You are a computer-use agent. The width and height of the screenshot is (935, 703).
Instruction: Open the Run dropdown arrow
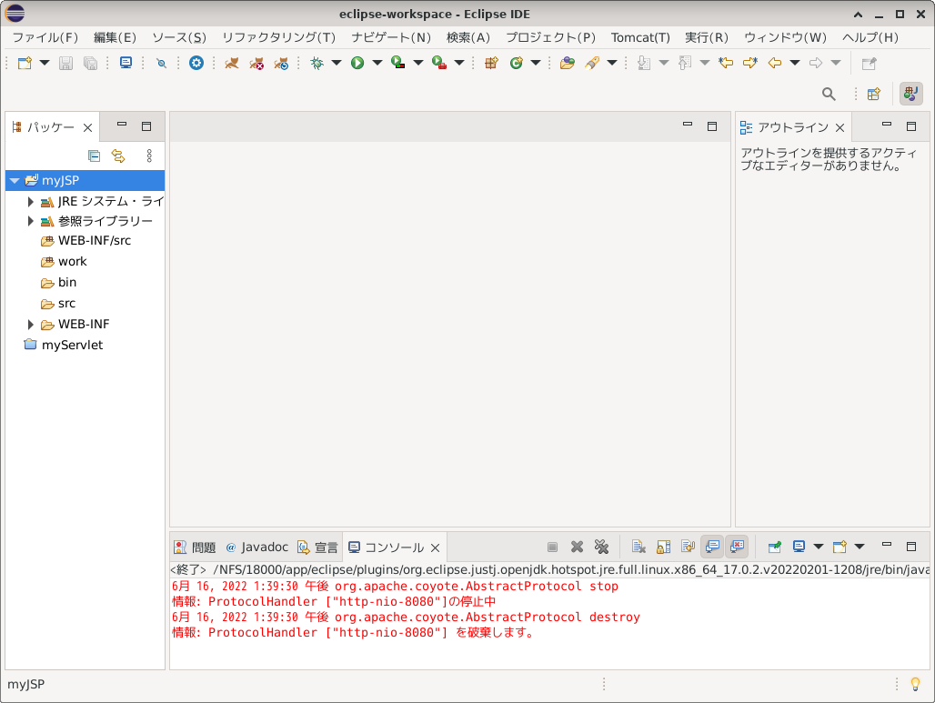click(377, 63)
